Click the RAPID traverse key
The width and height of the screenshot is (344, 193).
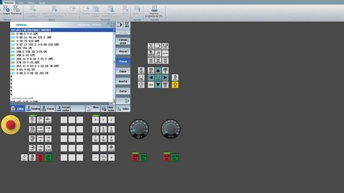[x=103, y=157]
